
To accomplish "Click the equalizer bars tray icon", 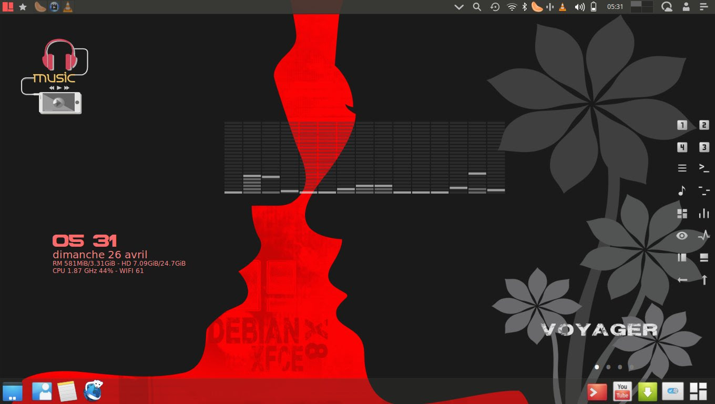I will (550, 7).
